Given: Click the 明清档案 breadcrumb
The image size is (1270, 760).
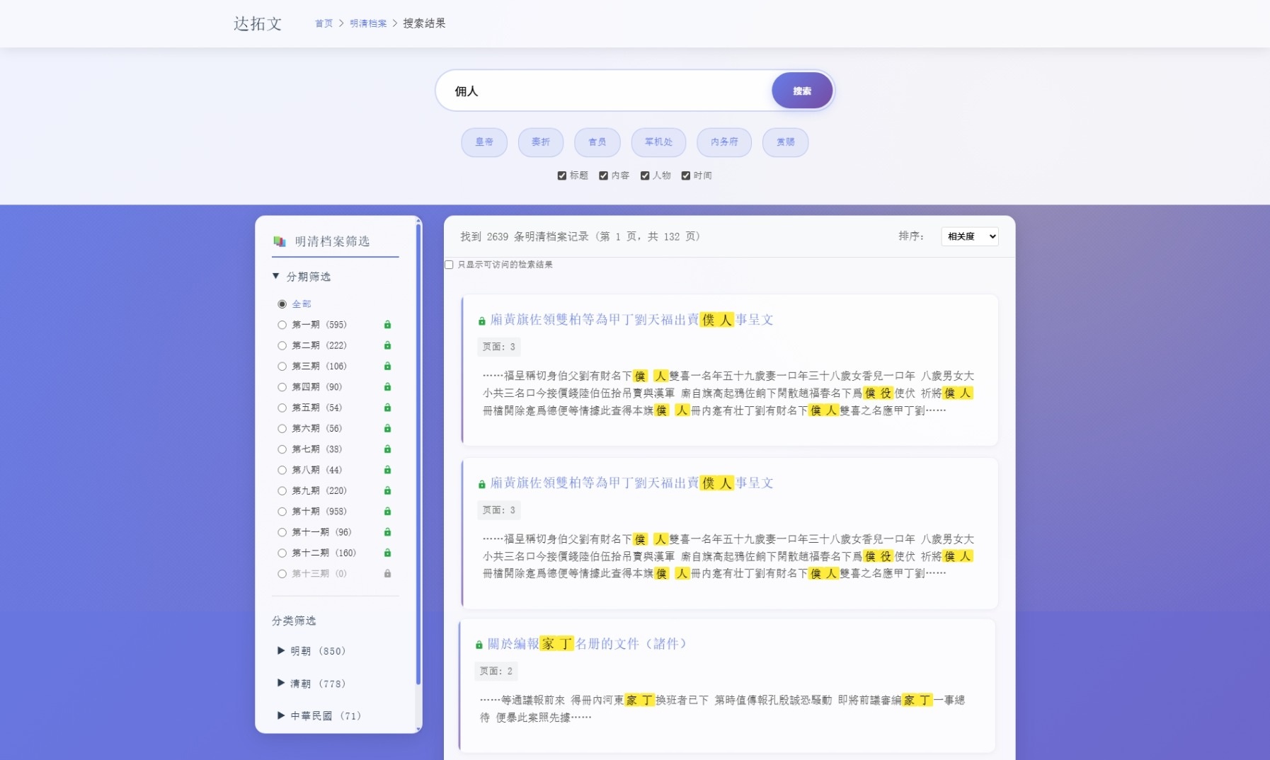Looking at the screenshot, I should 367,23.
